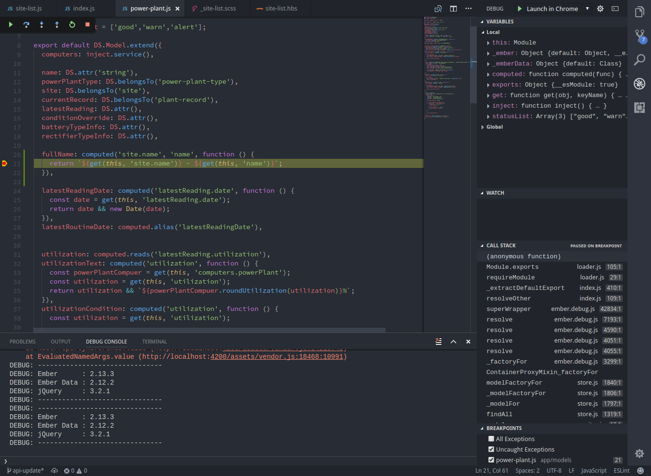Click the Step Into debug button

pos(42,24)
